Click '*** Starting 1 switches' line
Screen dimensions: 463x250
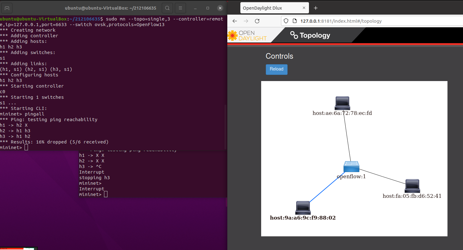32,97
